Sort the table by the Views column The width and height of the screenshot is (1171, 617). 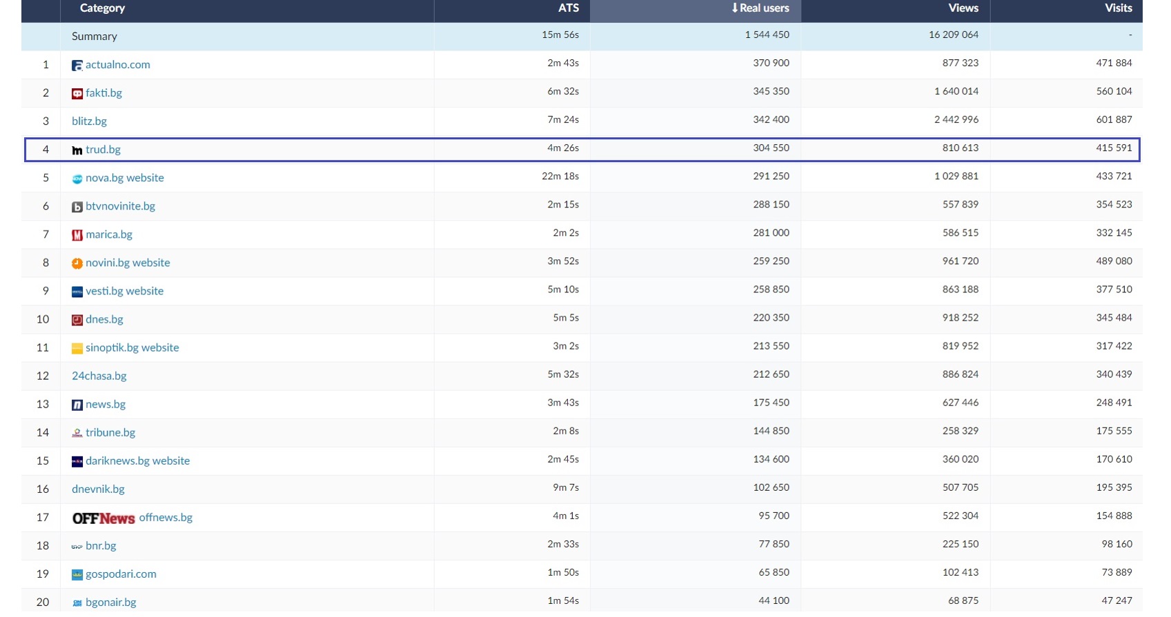coord(963,8)
